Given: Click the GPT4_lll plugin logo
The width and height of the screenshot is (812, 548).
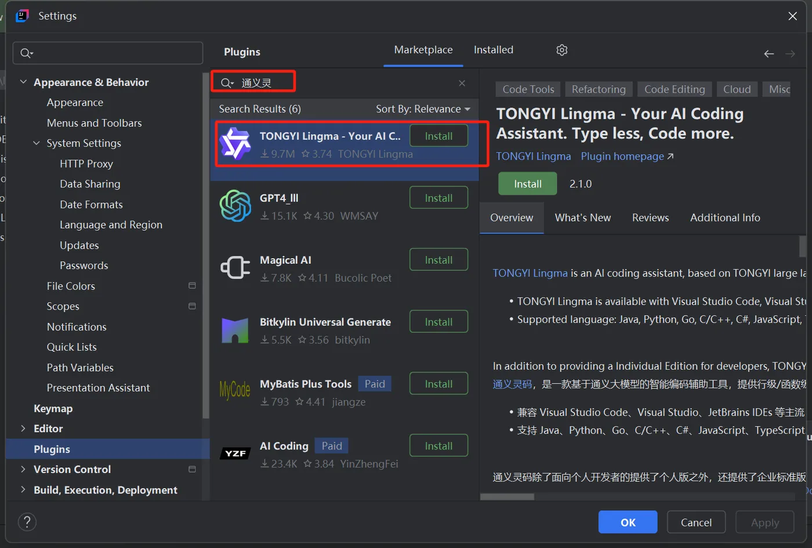Looking at the screenshot, I should tap(235, 206).
